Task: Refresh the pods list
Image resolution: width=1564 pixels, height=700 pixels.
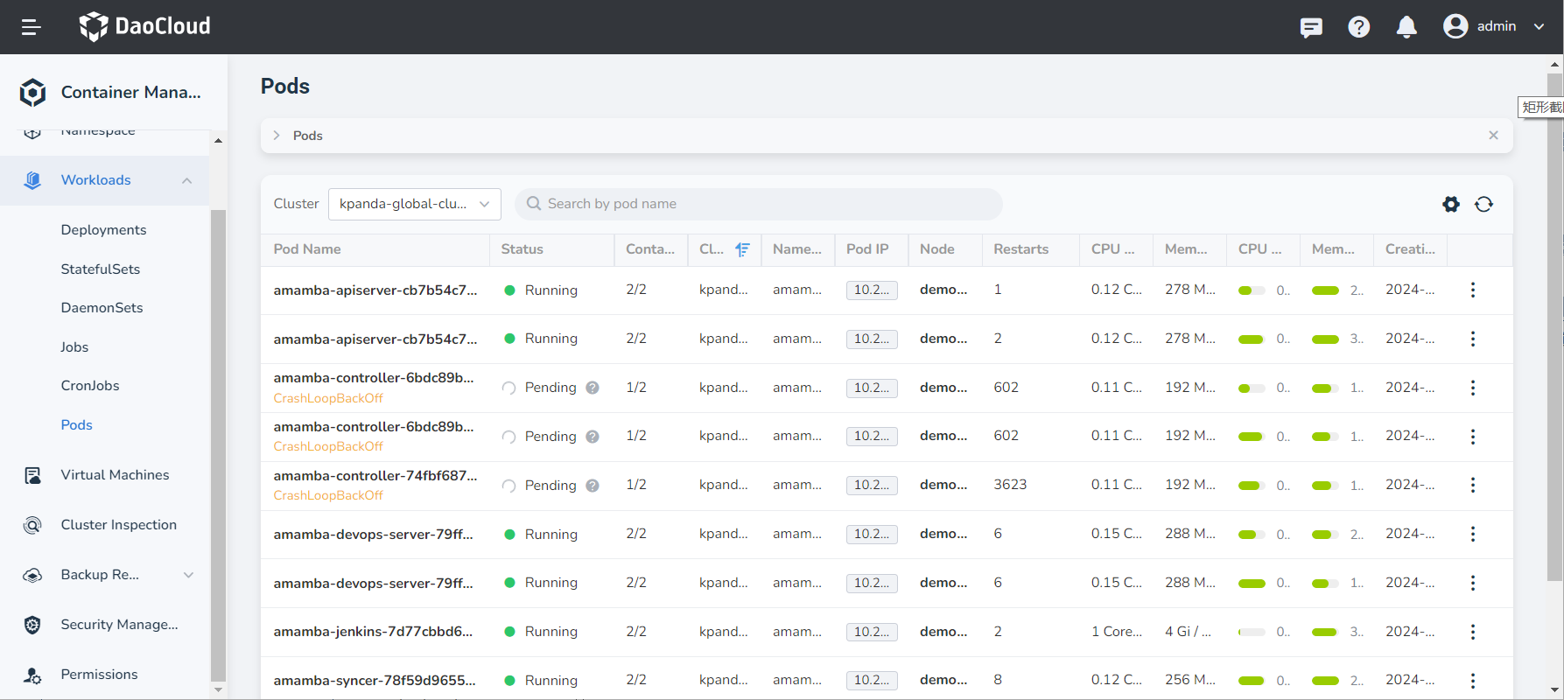Action: pyautogui.click(x=1483, y=204)
